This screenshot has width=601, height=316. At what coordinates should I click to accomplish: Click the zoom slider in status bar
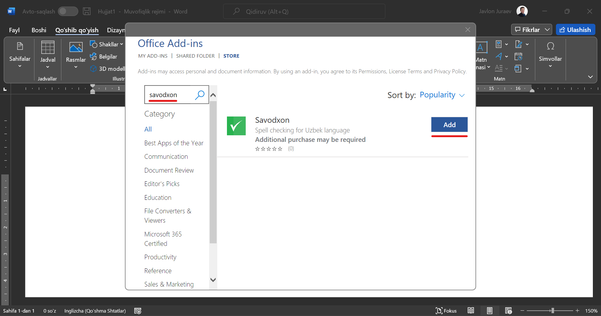click(x=552, y=311)
